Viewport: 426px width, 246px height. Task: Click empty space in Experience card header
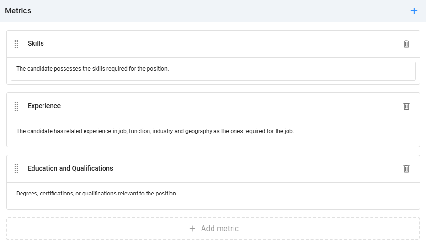coord(215,106)
